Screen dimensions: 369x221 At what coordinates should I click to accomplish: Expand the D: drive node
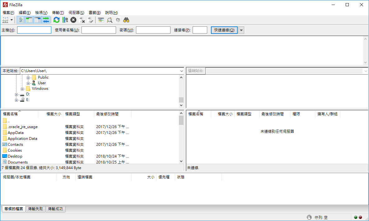[16, 94]
